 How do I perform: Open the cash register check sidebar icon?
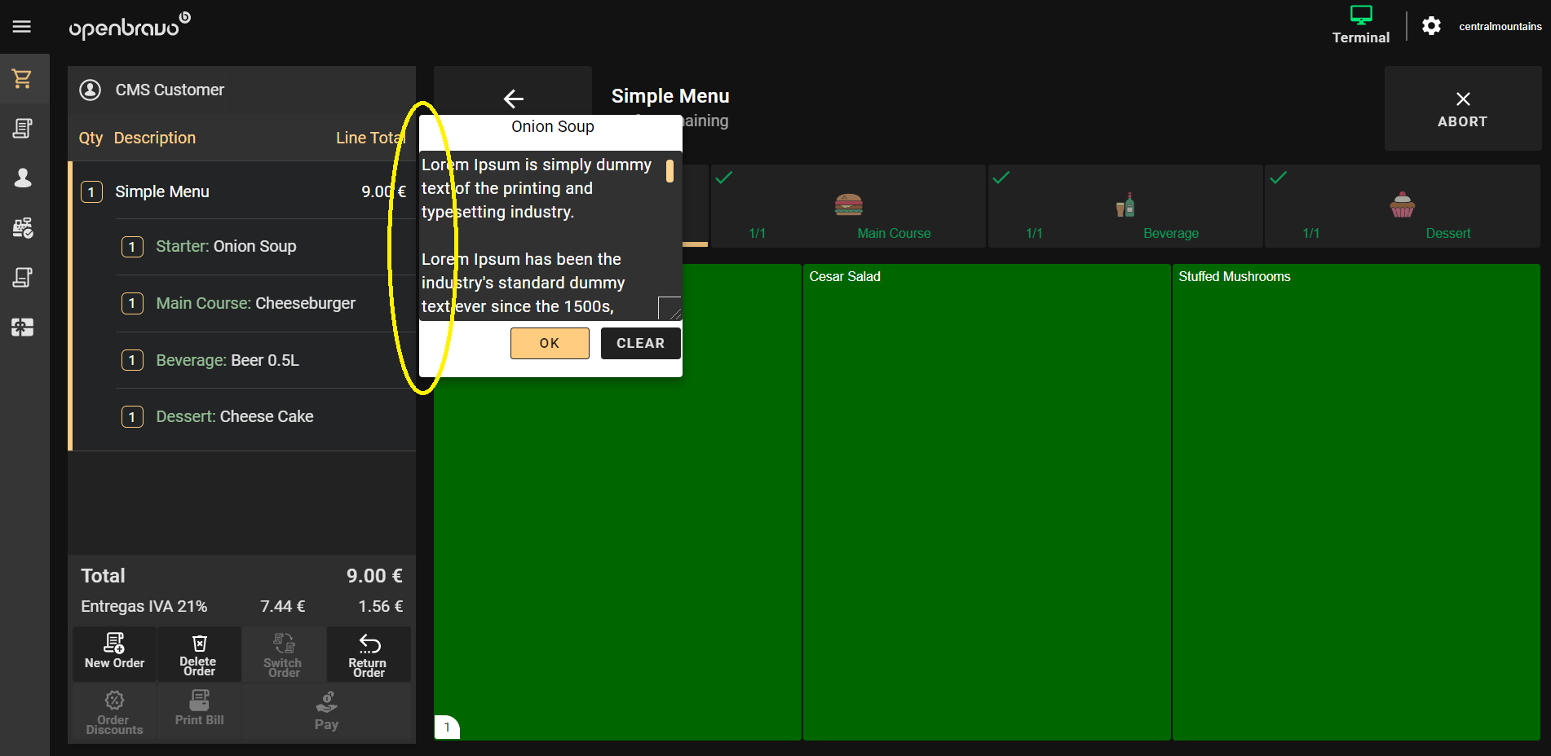pos(23,227)
